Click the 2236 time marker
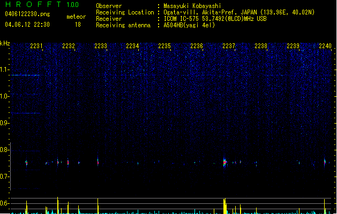The width and height of the screenshot is (337, 214). tap(197, 46)
